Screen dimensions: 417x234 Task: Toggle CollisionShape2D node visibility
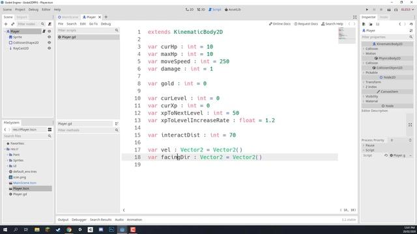[x=50, y=43]
